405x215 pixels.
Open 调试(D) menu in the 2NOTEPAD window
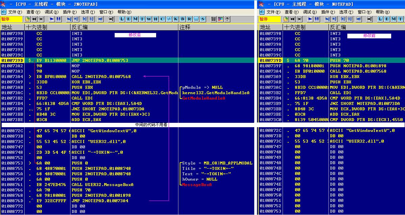[52, 12]
